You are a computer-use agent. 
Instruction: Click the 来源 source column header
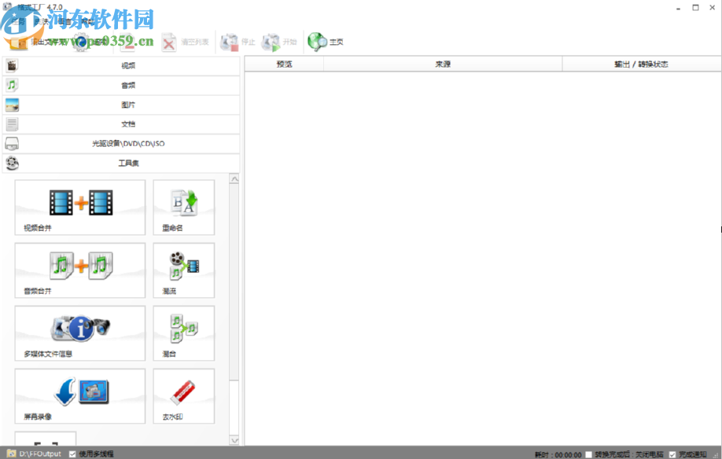443,64
